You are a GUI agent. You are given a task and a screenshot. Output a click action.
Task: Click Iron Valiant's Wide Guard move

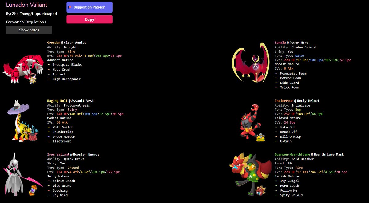coord(62,186)
